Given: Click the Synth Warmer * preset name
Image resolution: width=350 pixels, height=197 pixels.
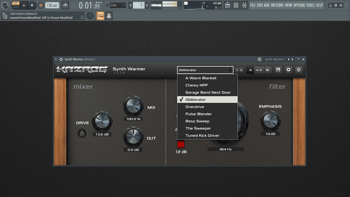Looking at the screenshot, I should [275, 59].
